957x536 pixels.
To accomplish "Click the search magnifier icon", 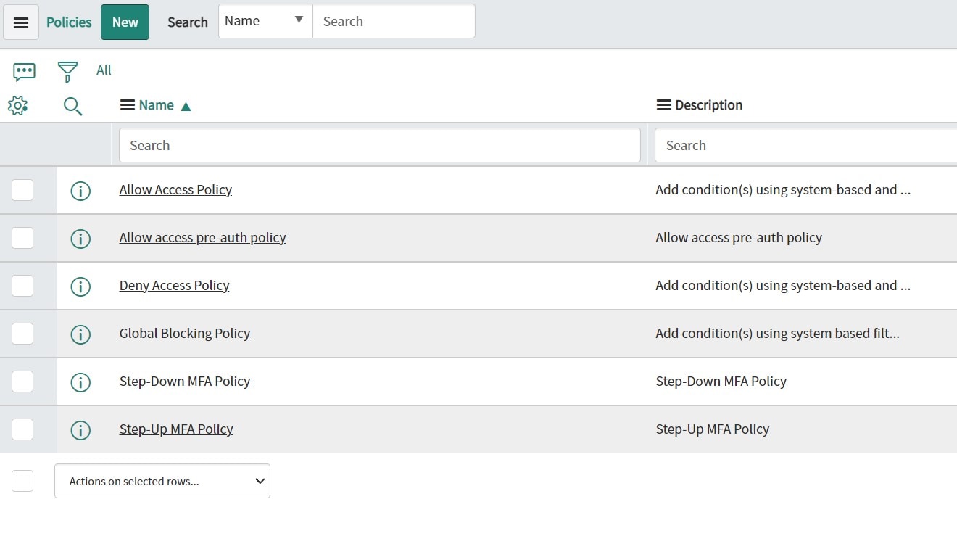I will (x=72, y=106).
